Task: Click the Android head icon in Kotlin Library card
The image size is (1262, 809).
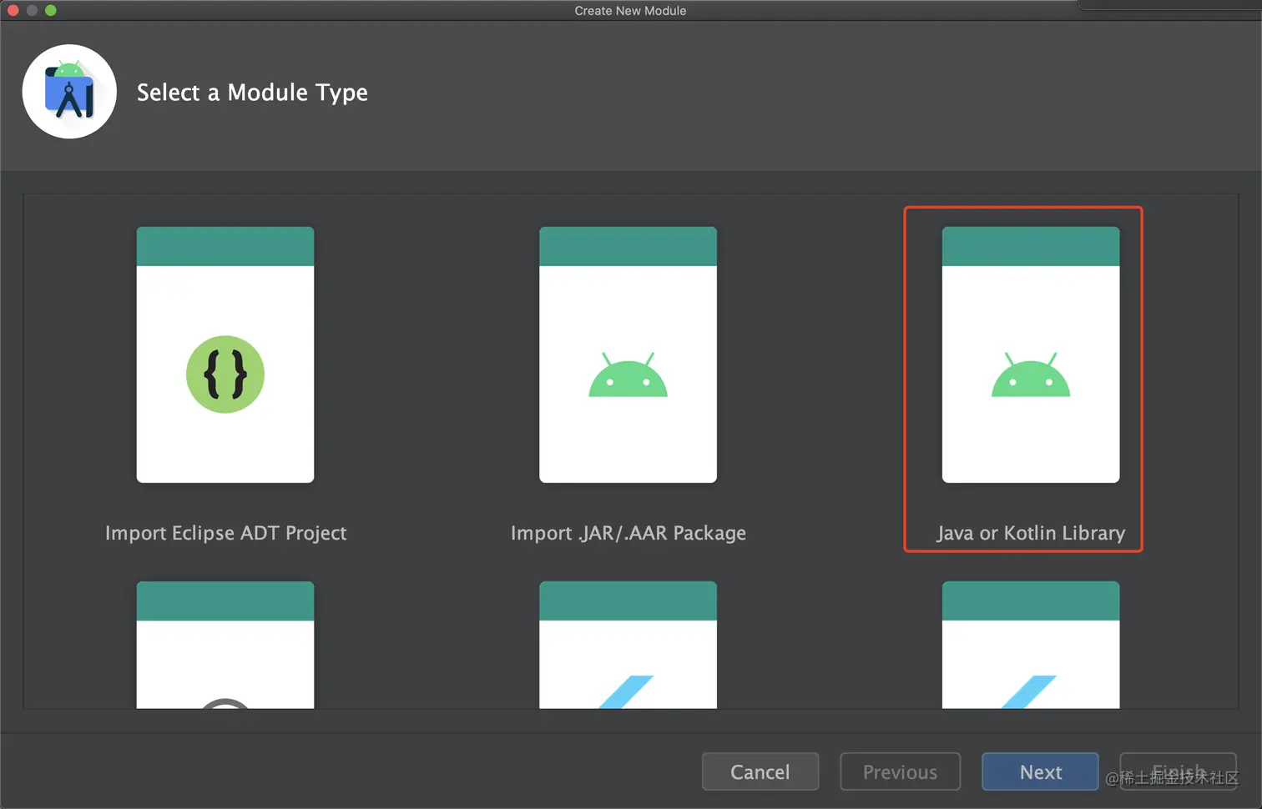Action: click(x=1031, y=374)
